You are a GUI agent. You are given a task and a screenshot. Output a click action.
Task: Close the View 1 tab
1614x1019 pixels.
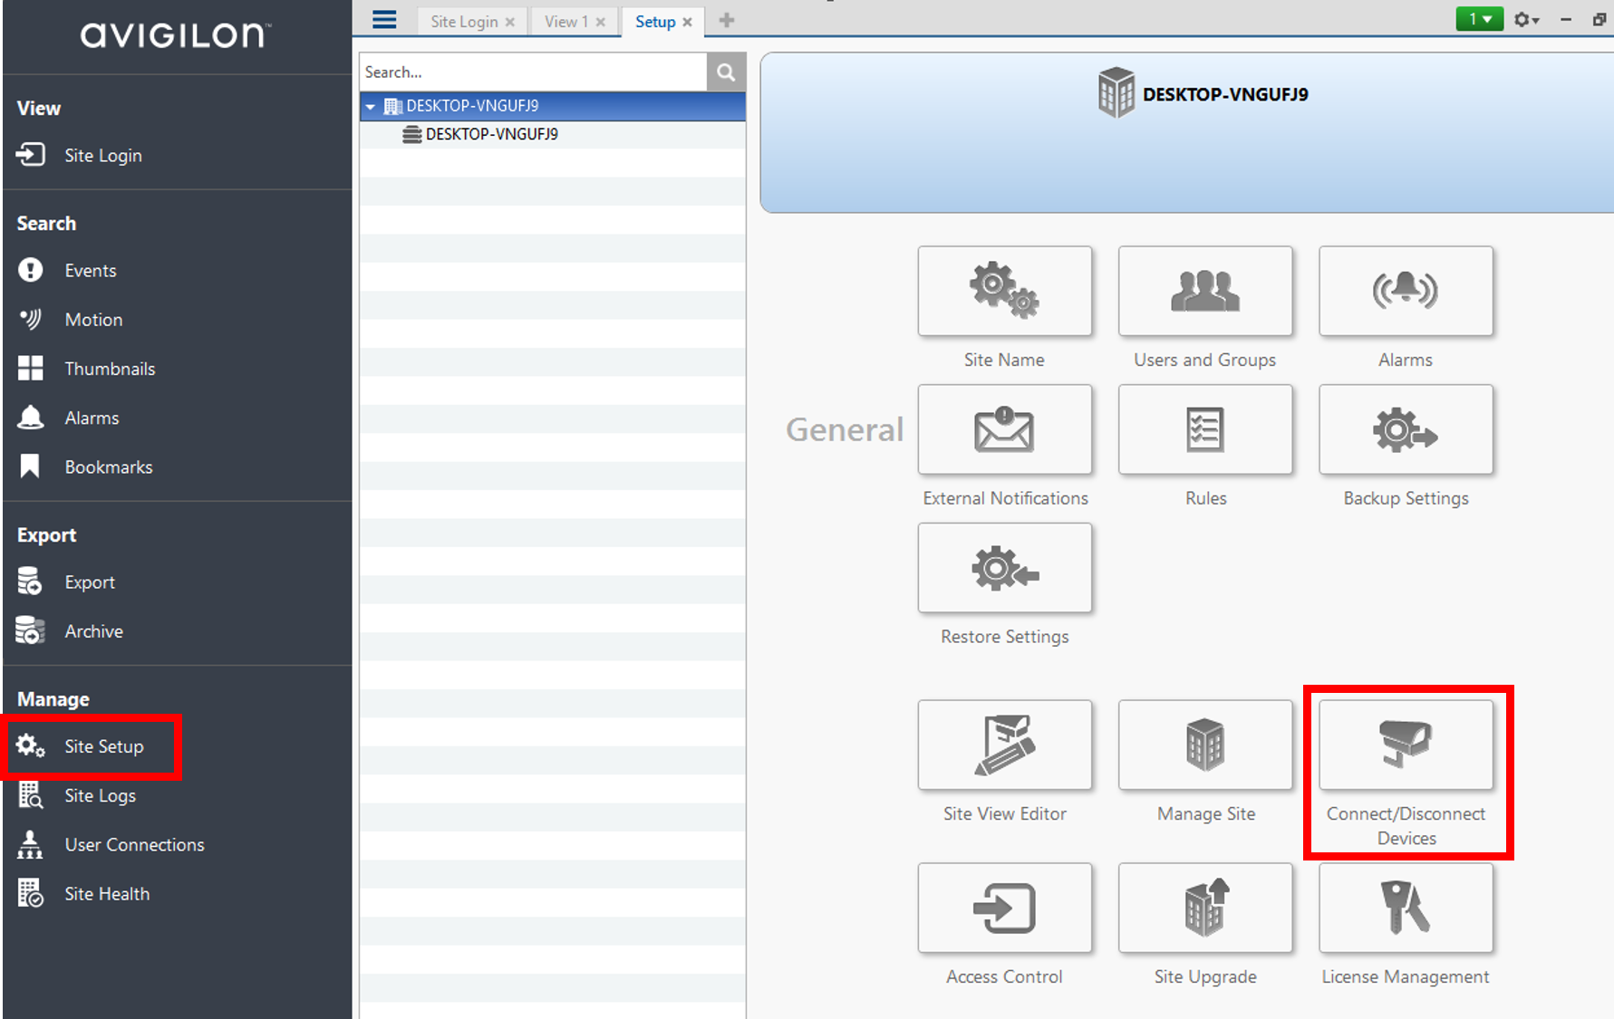click(x=601, y=22)
